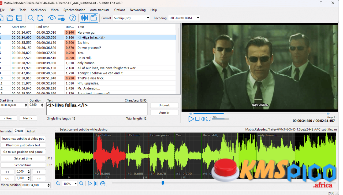Select the Create tab
The height and width of the screenshot is (195, 343).
click(x=19, y=131)
